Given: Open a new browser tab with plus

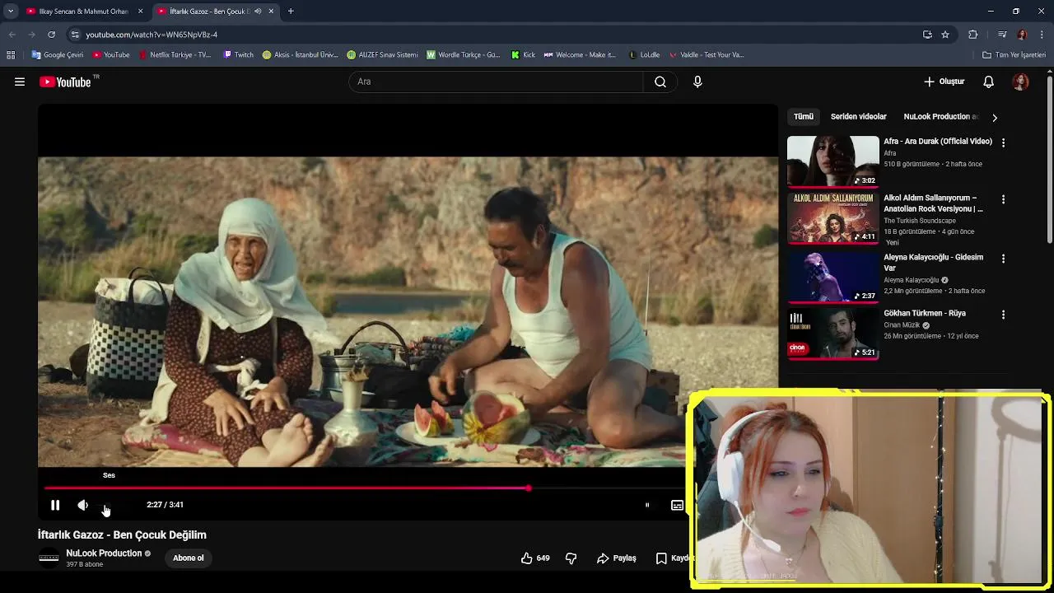Looking at the screenshot, I should click(x=291, y=12).
